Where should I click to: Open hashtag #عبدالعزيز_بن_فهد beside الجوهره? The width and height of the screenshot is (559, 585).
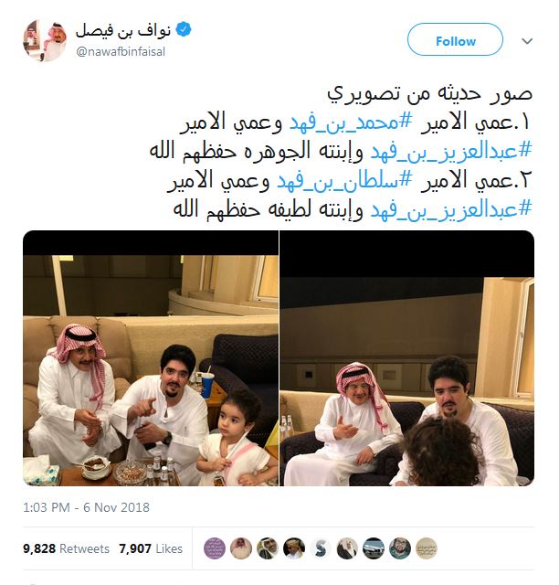[x=451, y=151]
